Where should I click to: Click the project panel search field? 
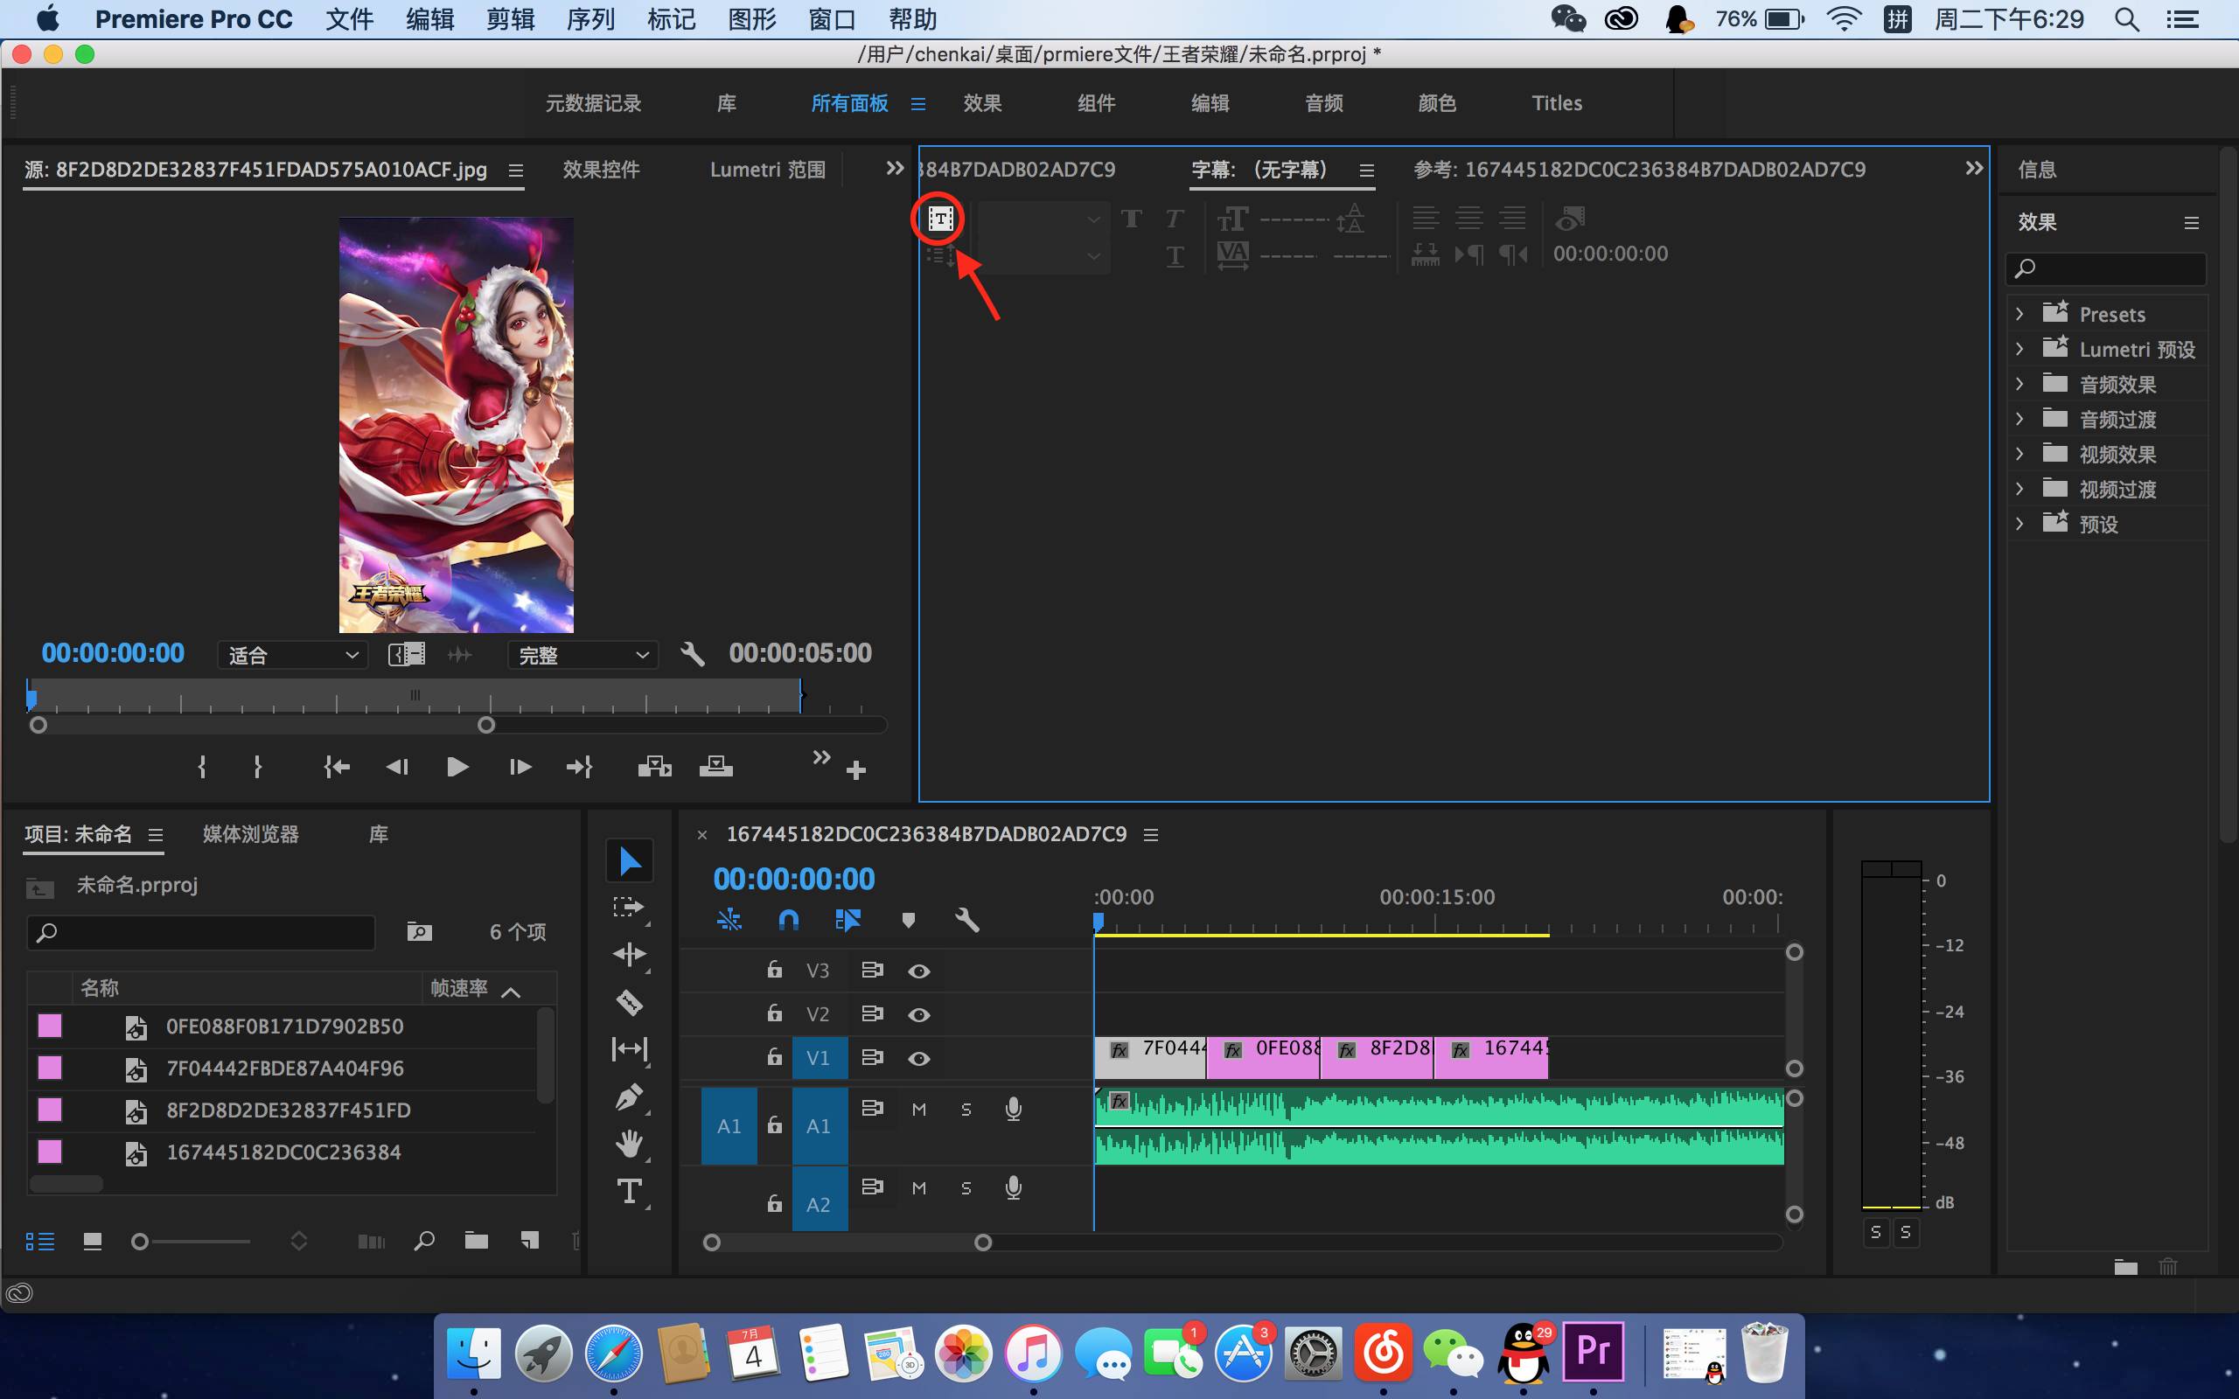201,933
